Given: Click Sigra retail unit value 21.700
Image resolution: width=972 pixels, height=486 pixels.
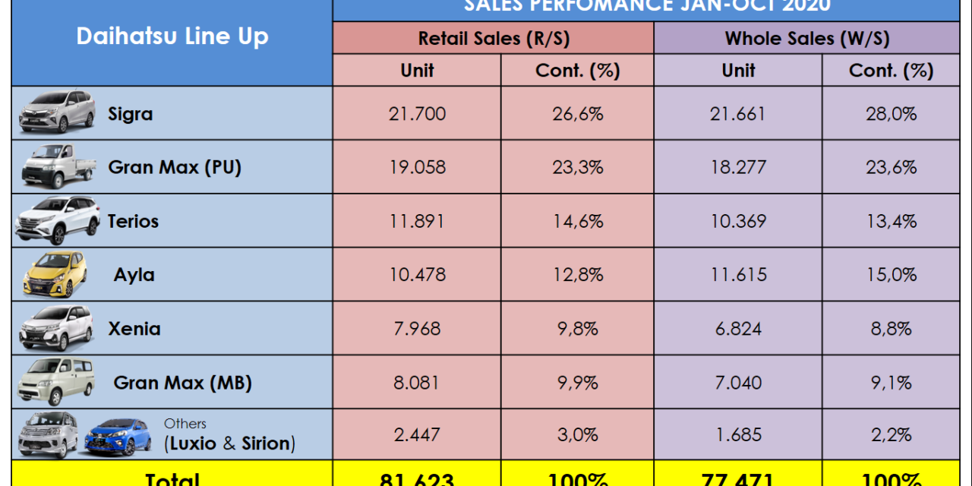Looking at the screenshot, I should [417, 114].
